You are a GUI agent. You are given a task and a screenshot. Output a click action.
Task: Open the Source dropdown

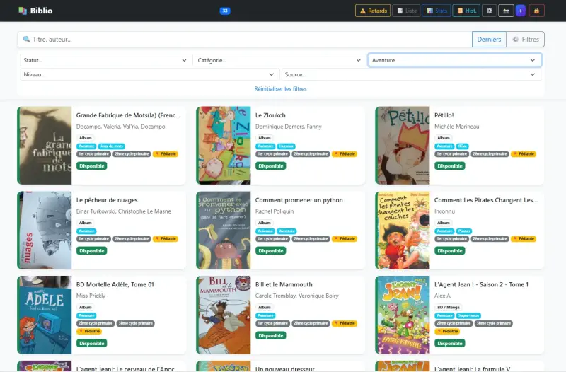(411, 74)
